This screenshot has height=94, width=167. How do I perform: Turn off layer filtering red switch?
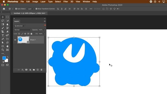[x=45, y=25]
